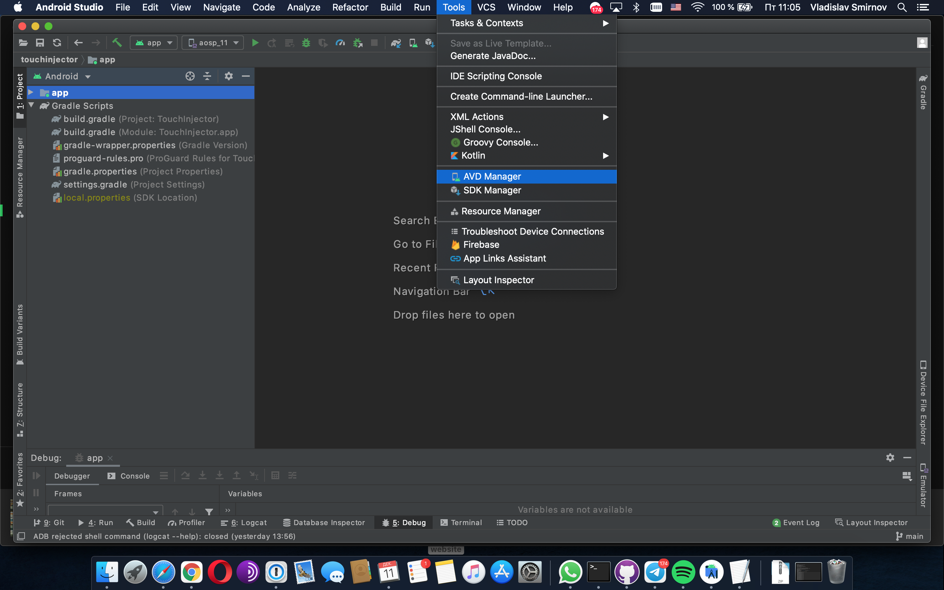The image size is (944, 590).
Task: Toggle the Gradle tool window tab
Action: coord(923,92)
